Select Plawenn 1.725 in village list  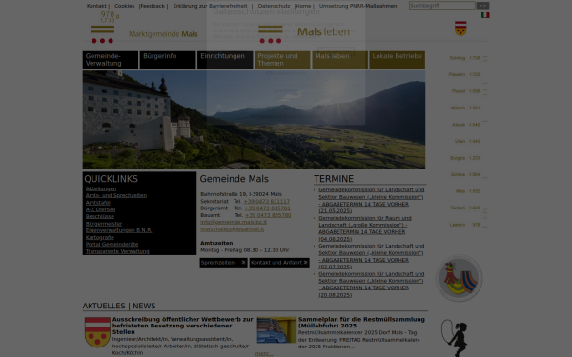464,74
